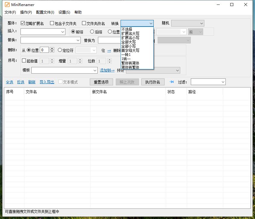Click the up stepper of the 位置 value
The width and height of the screenshot is (255, 219).
click(x=52, y=49)
